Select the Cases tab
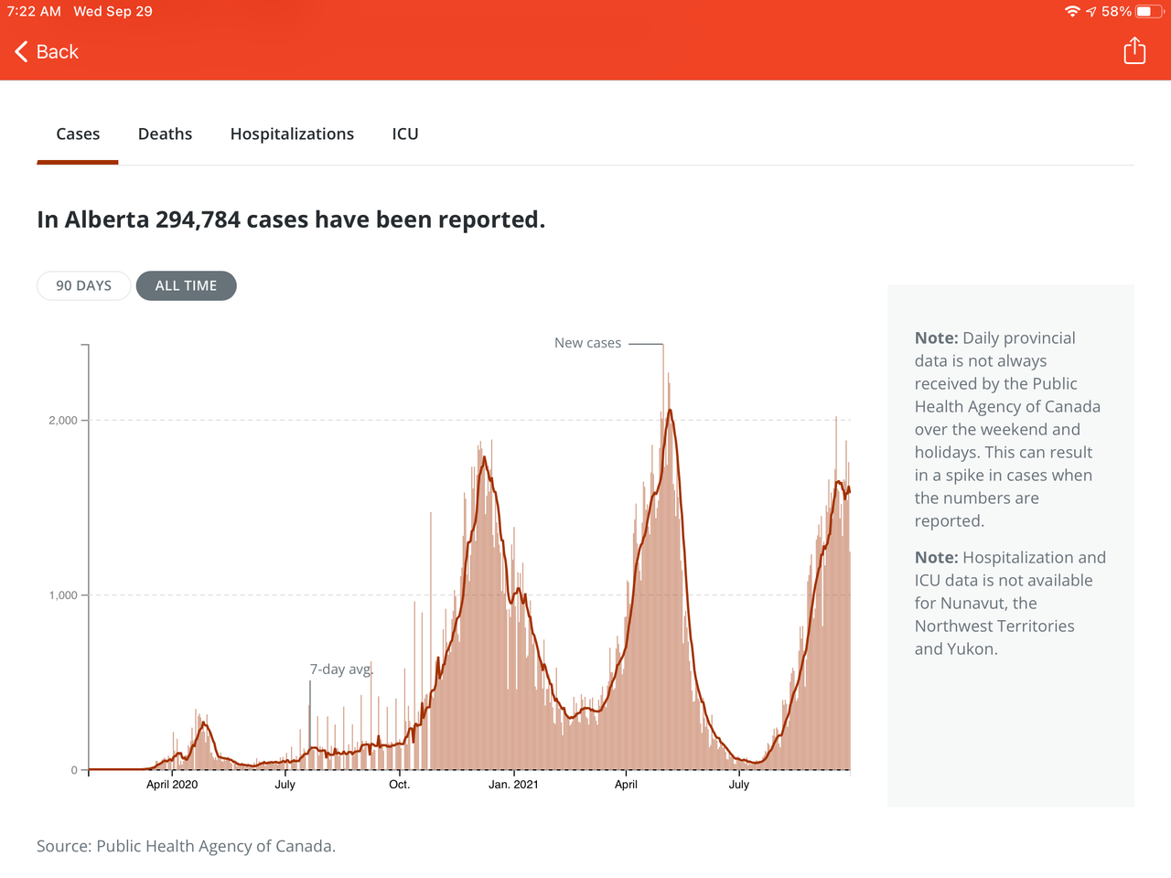The height and width of the screenshot is (878, 1171). [78, 134]
